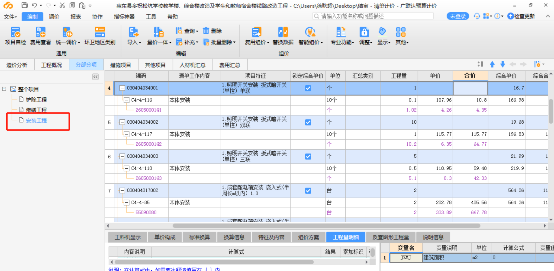Image resolution: width=554 pixels, height=271 pixels.
Task: Click the 合价 column header
Action: coord(470,76)
